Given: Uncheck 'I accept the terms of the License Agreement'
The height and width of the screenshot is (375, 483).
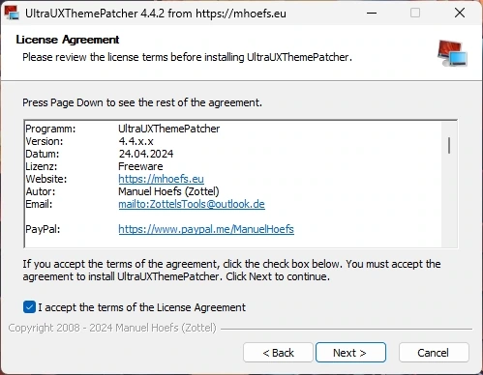Looking at the screenshot, I should [x=29, y=307].
